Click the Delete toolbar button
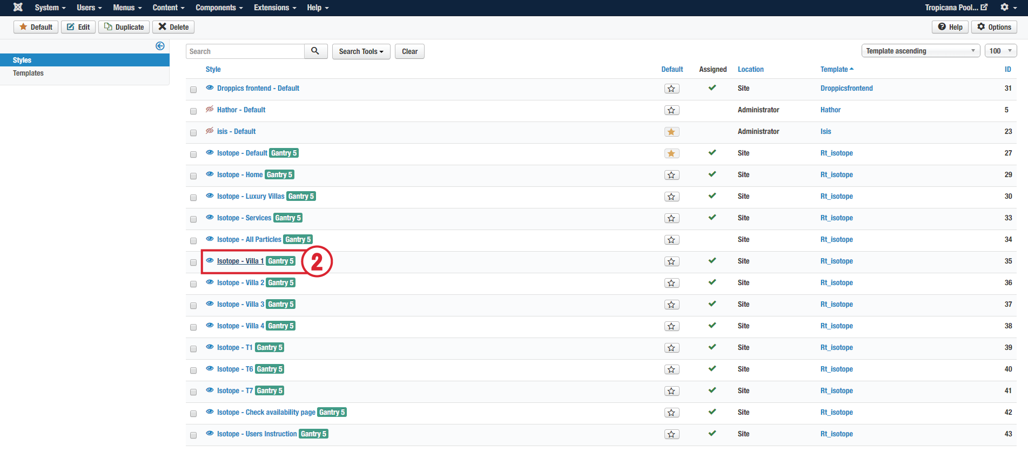This screenshot has width=1028, height=472. tap(173, 27)
